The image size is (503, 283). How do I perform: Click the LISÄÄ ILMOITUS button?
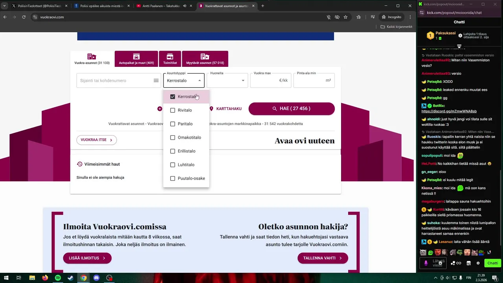click(x=87, y=258)
